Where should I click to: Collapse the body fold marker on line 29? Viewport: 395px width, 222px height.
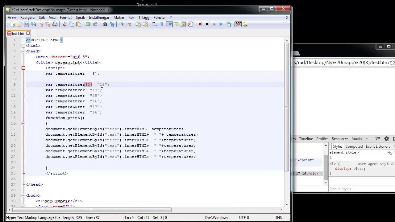[23, 195]
